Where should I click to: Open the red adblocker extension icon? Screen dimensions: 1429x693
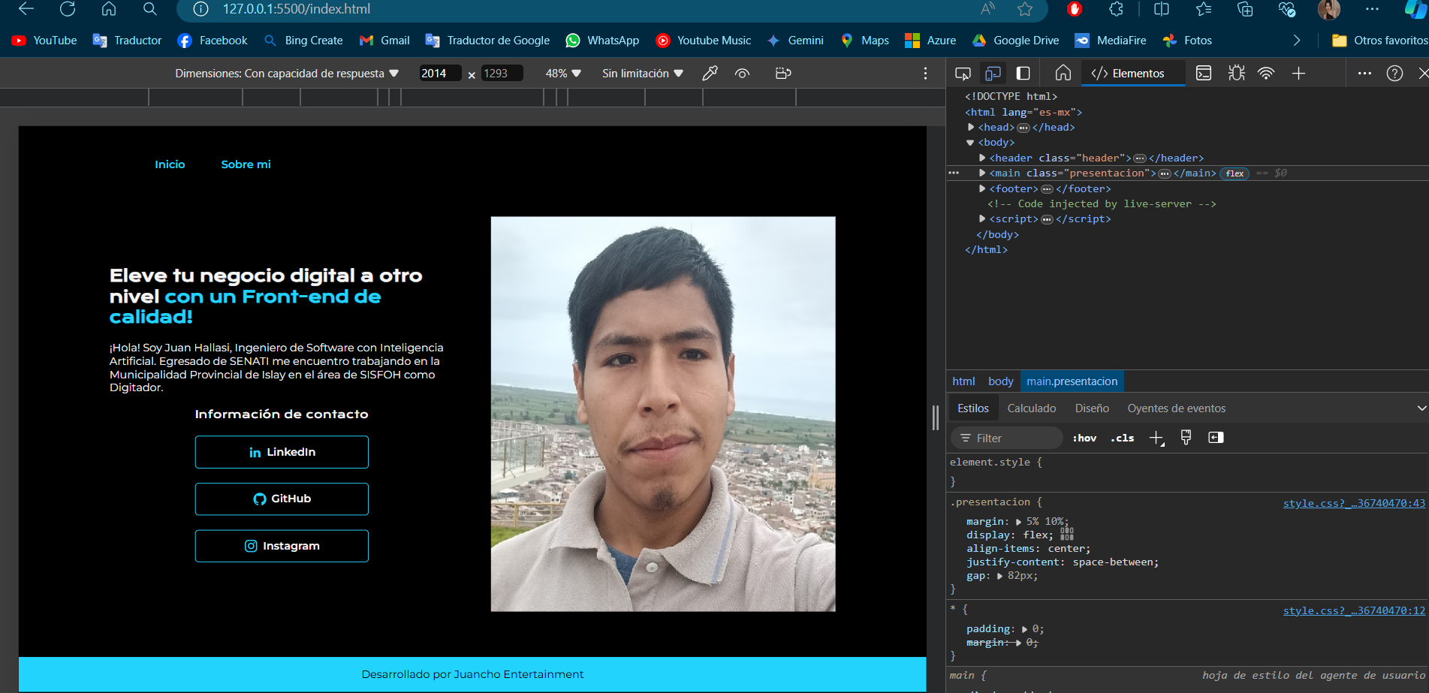click(1075, 9)
